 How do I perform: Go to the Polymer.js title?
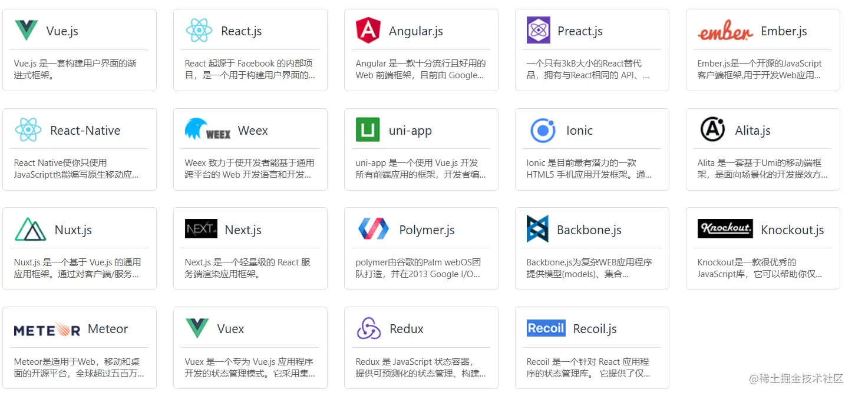(x=427, y=230)
